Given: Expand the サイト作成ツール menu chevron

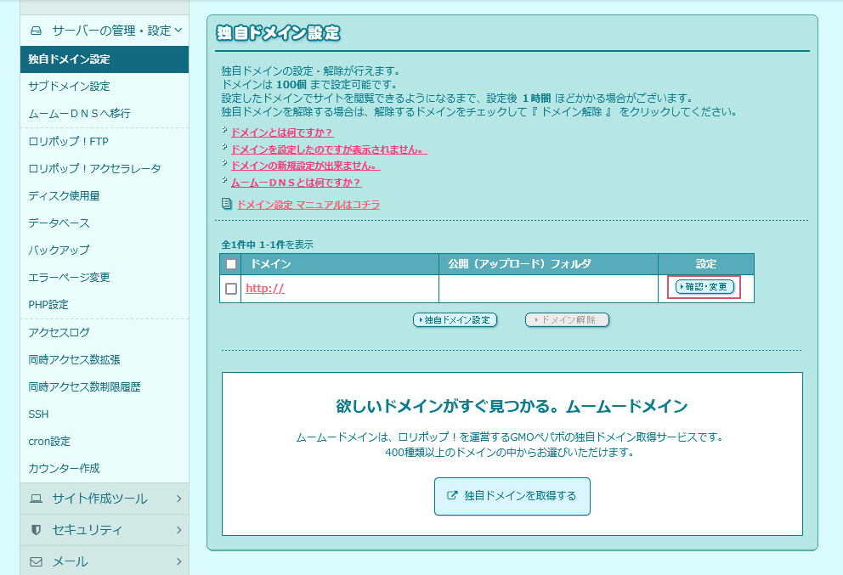Looking at the screenshot, I should pos(178,499).
